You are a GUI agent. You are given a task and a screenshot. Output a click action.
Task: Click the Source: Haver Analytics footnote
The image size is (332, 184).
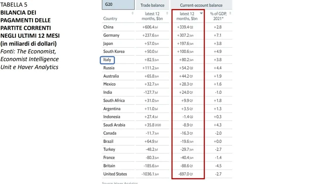(120, 183)
